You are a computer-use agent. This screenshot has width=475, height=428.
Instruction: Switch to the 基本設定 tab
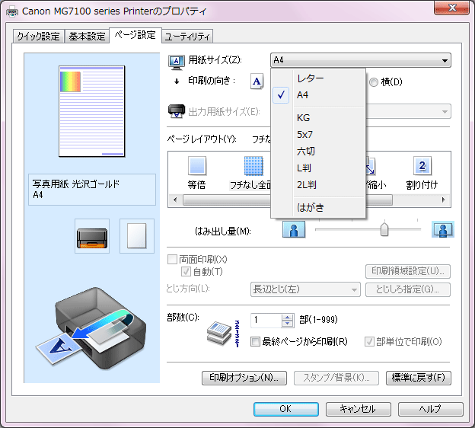click(x=87, y=37)
